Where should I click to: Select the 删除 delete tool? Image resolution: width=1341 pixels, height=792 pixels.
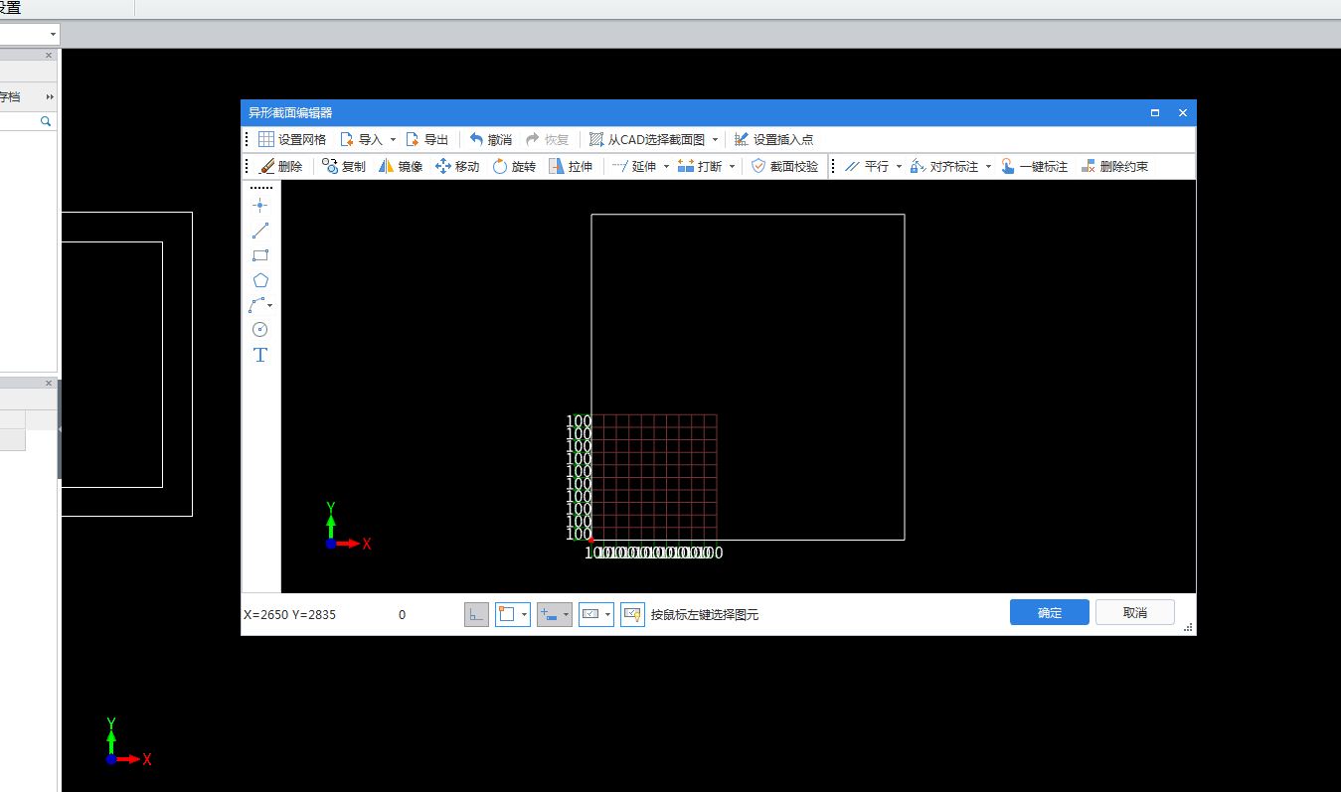tap(280, 166)
